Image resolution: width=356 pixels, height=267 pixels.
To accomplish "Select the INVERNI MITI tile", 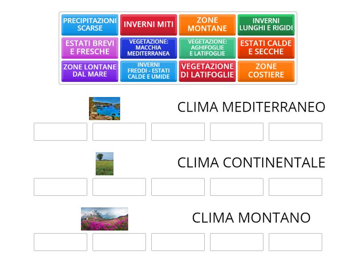I will [149, 24].
